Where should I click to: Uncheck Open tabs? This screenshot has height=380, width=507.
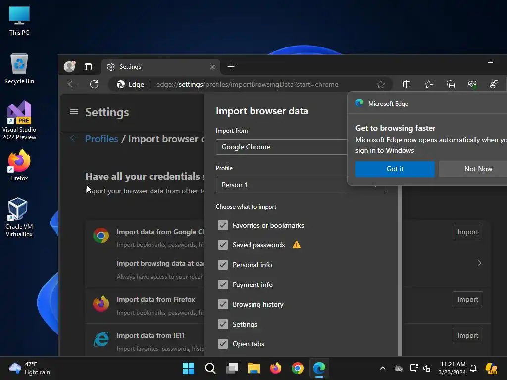click(x=223, y=344)
